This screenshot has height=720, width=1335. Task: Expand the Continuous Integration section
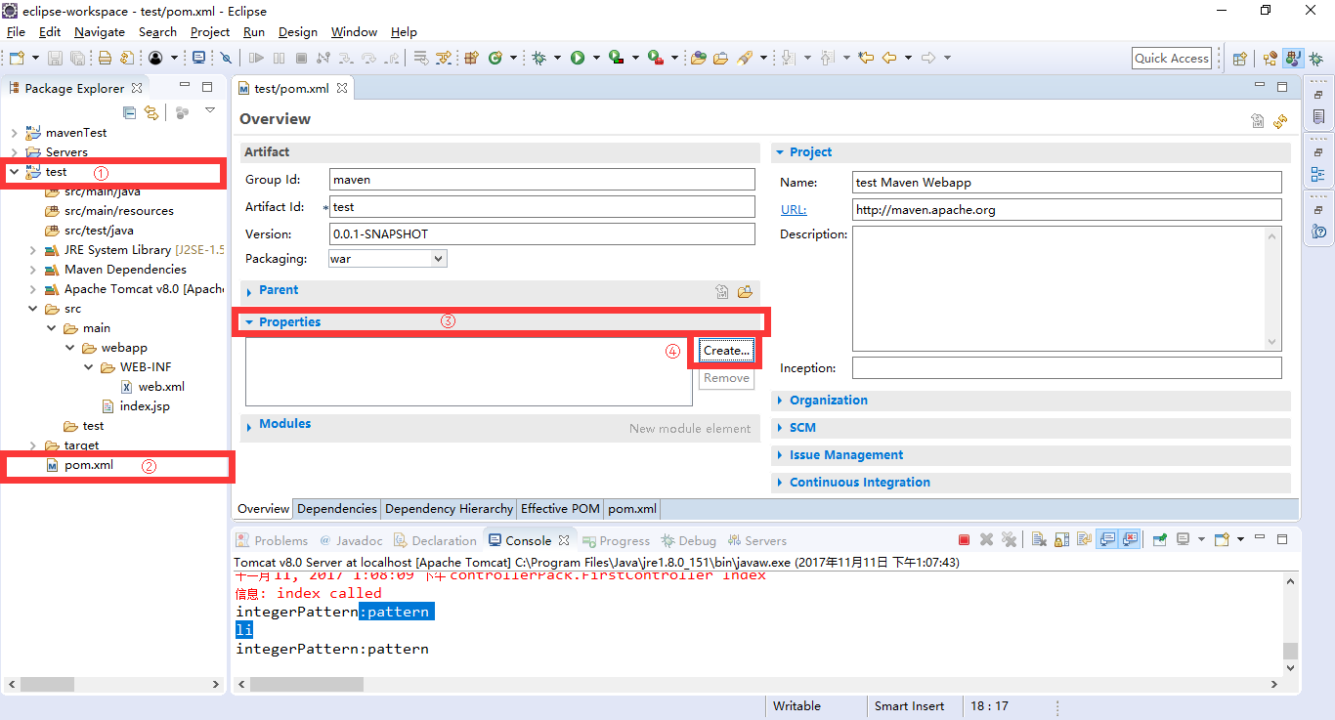[x=780, y=483]
